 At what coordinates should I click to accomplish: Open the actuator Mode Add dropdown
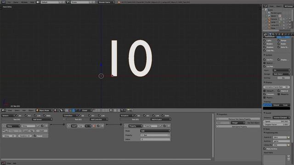pos(155,131)
